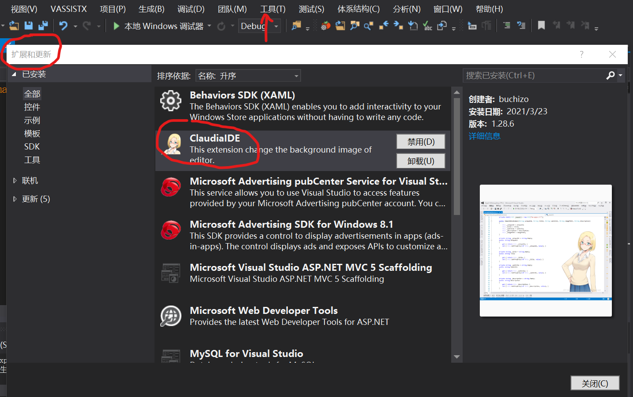Click the Behaviors SDK gear icon

[171, 101]
